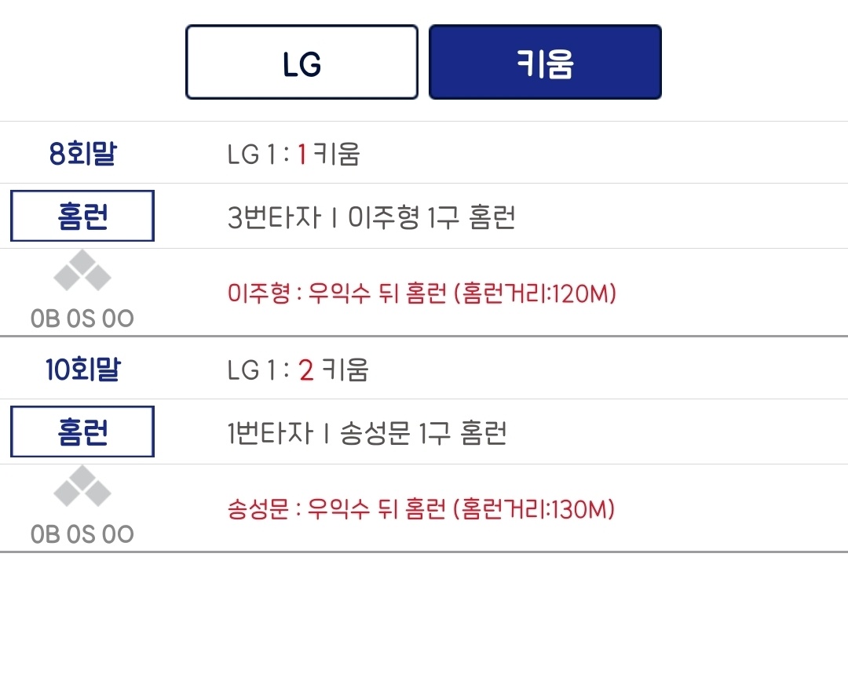Viewport: 848px width, 681px height.
Task: Click first base in 10회말 diamond icon
Action: pos(97,493)
